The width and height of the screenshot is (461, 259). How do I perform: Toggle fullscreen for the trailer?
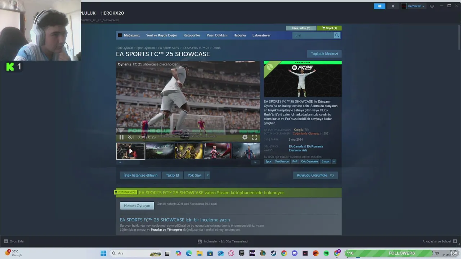pyautogui.click(x=254, y=137)
